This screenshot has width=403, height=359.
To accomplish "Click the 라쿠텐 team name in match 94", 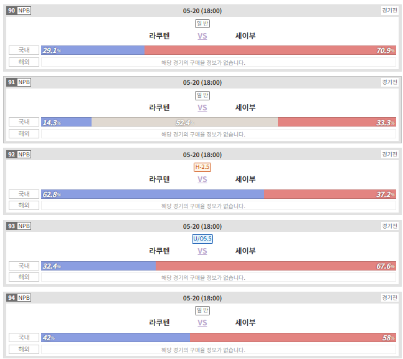I will pos(159,322).
